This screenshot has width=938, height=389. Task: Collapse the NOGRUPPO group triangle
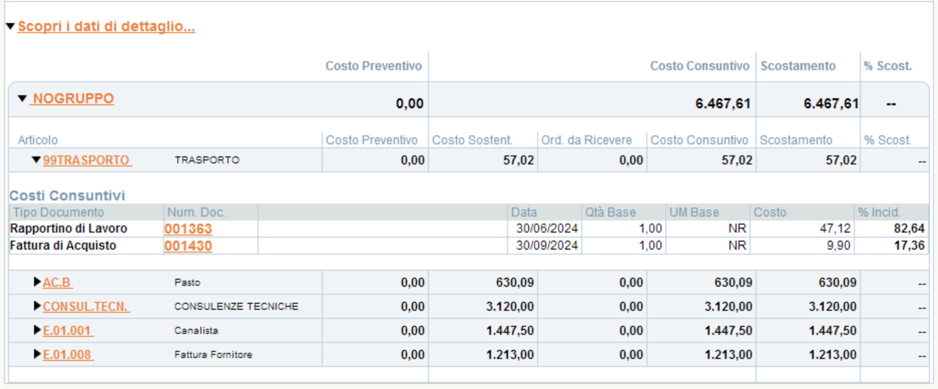click(x=22, y=98)
